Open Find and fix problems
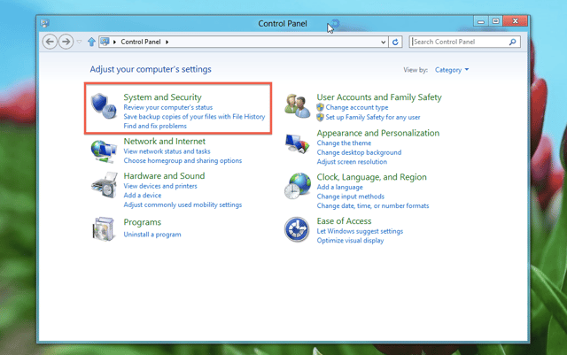 point(155,127)
